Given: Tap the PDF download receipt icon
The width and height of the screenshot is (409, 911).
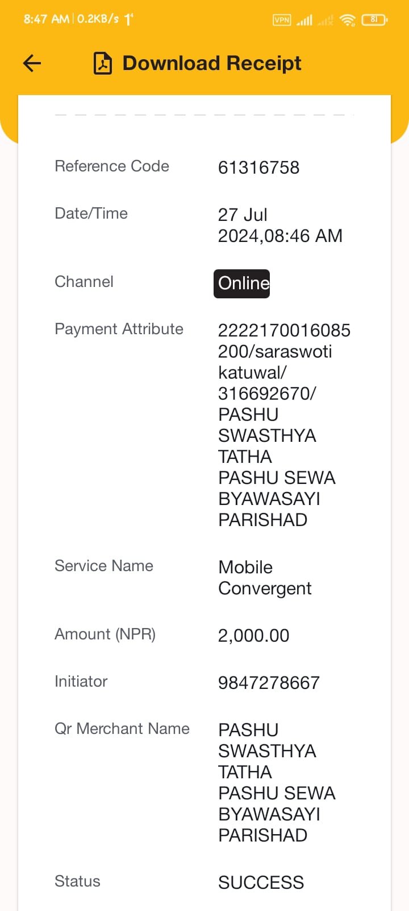Looking at the screenshot, I should click(103, 63).
